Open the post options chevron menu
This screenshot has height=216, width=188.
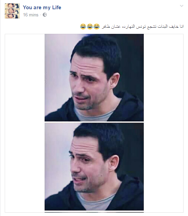182,6
